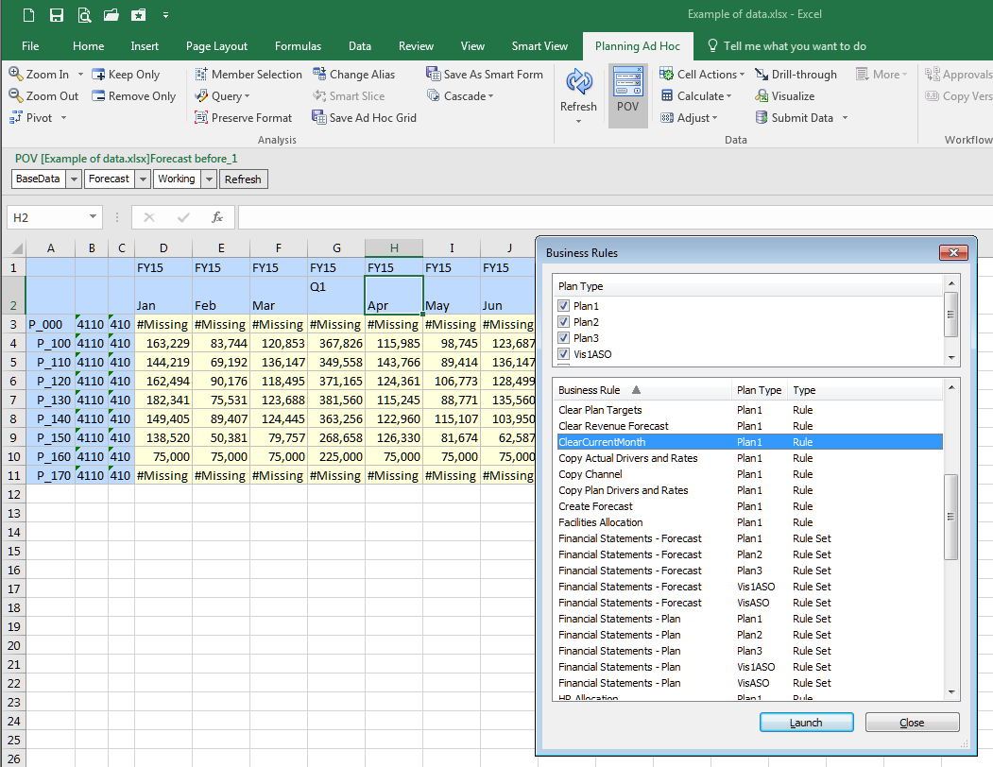Click the Close button in dialog
This screenshot has width=993, height=767.
tap(912, 723)
